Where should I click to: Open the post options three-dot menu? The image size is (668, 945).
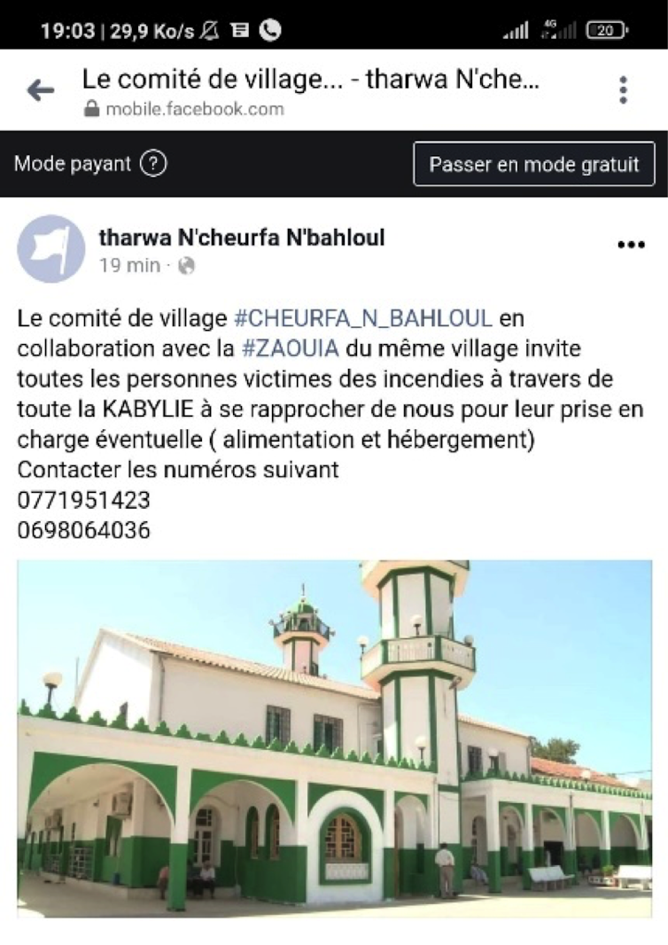tap(632, 245)
